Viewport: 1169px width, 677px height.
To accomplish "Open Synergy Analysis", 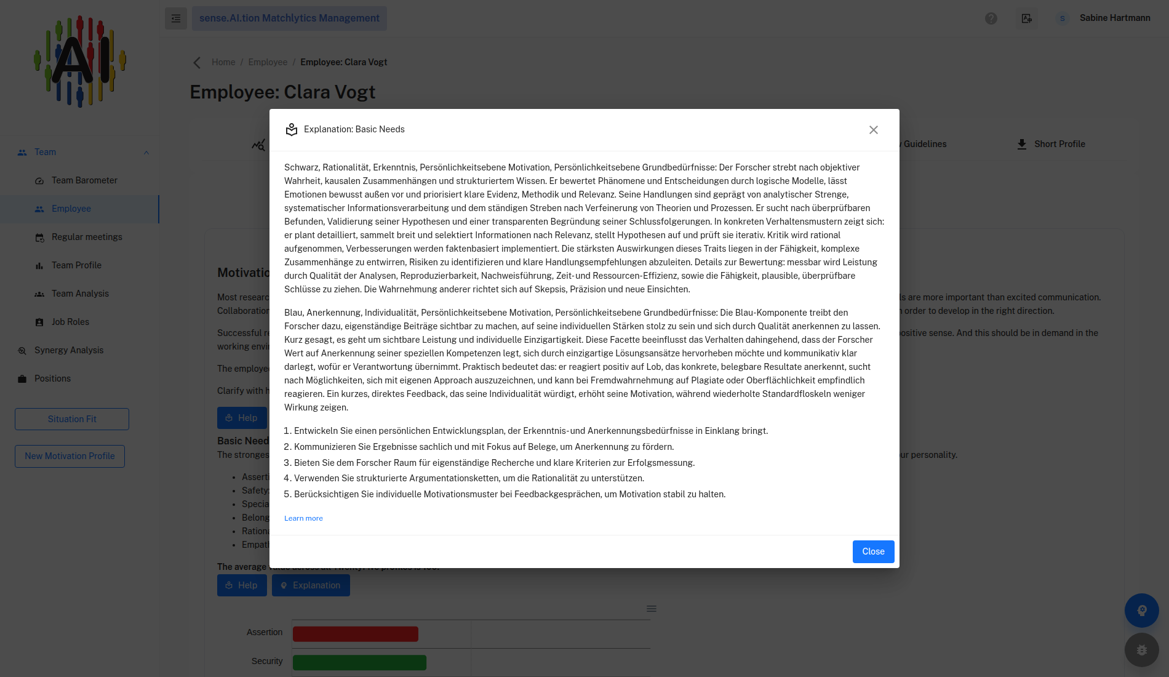I will (69, 350).
